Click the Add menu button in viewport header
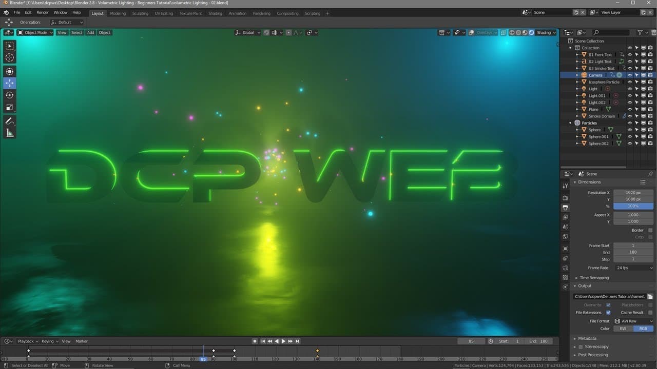This screenshot has height=369, width=657. pyautogui.click(x=90, y=32)
